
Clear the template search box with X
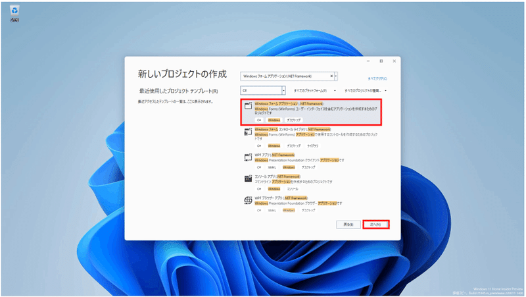tap(331, 76)
